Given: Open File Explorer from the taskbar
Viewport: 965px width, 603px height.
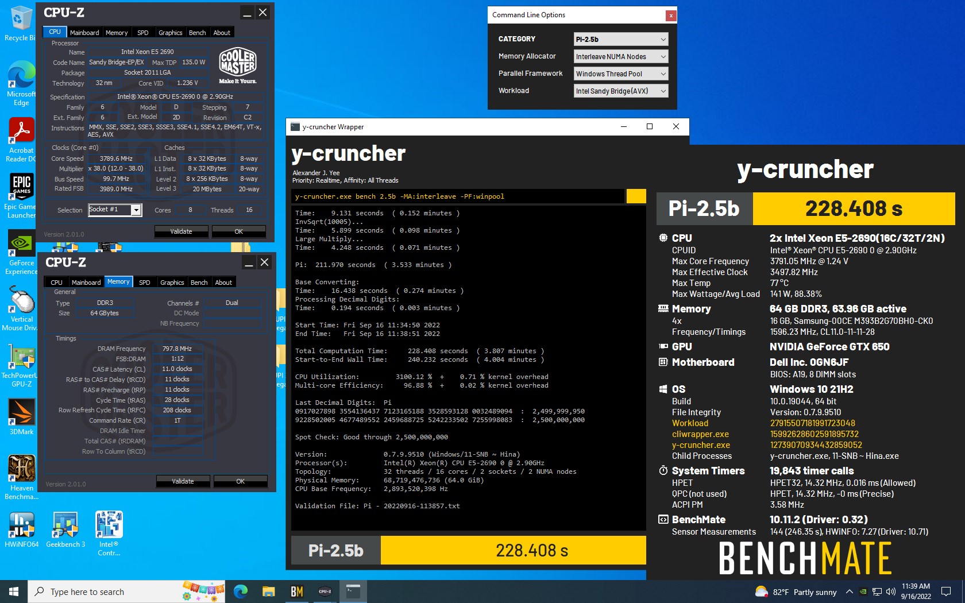Looking at the screenshot, I should click(268, 592).
